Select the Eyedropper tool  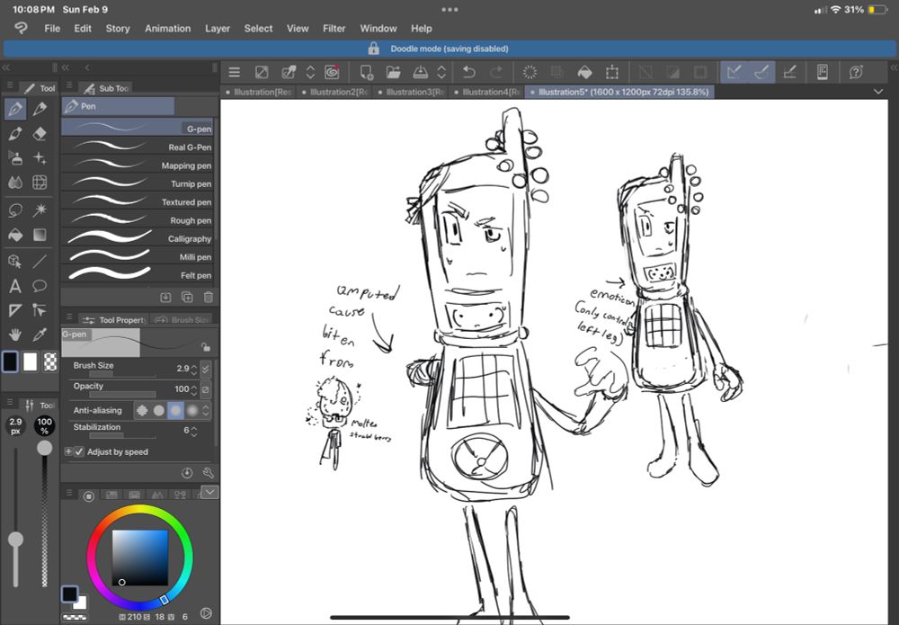click(x=40, y=335)
